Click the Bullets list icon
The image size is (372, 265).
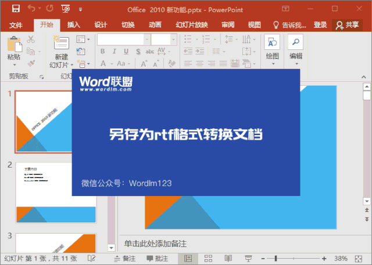tap(188, 39)
